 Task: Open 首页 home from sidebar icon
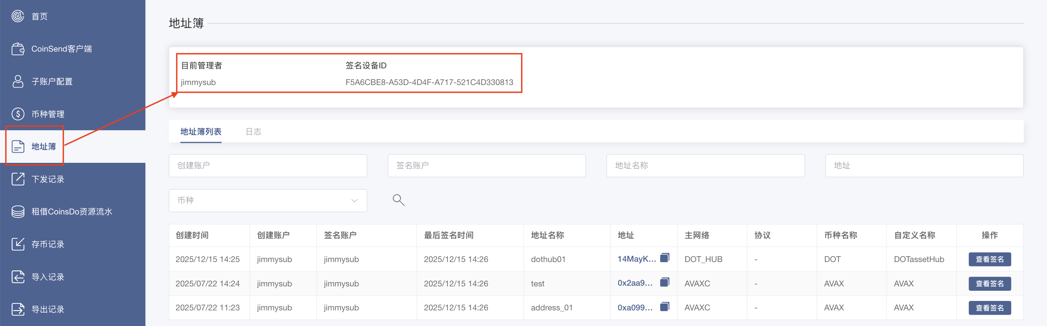(18, 16)
